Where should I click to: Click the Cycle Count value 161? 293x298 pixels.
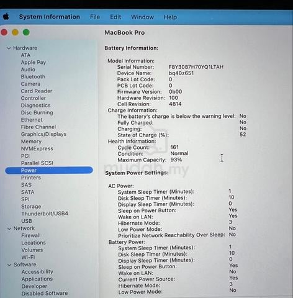pyautogui.click(x=174, y=147)
